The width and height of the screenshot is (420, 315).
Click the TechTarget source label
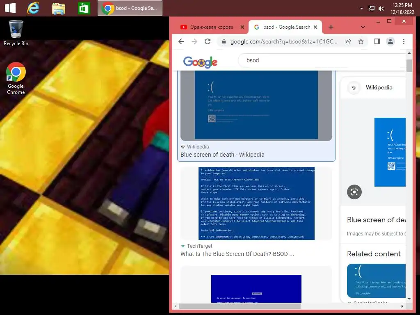(x=200, y=246)
